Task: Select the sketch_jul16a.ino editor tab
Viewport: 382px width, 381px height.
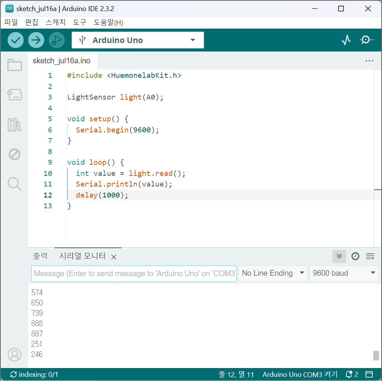Action: [x=61, y=61]
